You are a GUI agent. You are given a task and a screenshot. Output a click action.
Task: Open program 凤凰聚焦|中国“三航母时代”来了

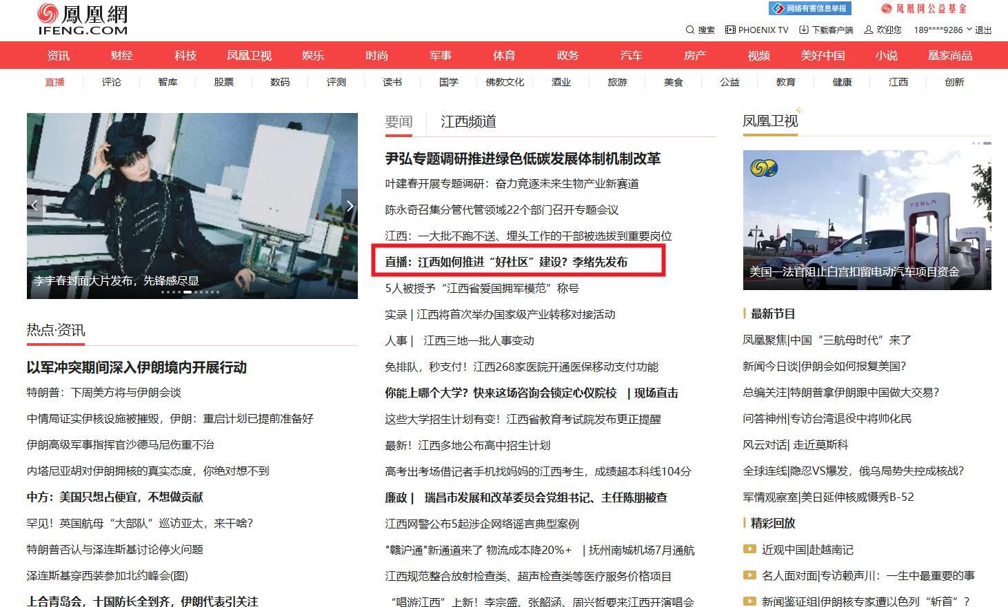[x=827, y=340]
